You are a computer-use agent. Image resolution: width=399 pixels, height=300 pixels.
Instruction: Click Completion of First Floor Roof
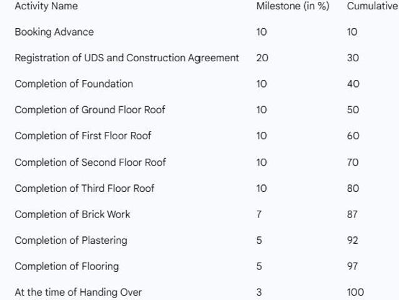(x=82, y=136)
